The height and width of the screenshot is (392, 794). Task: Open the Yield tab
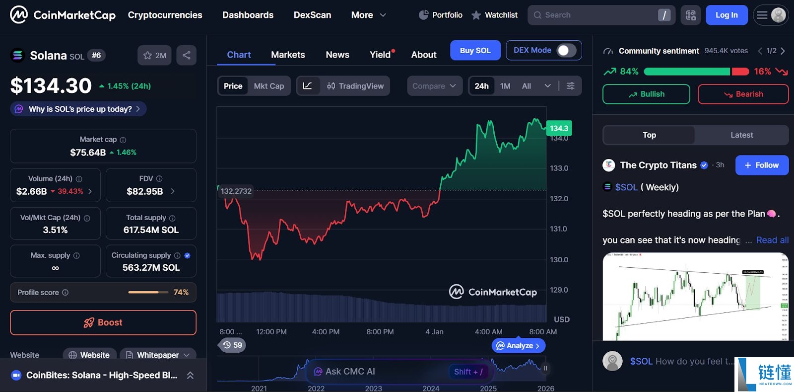click(x=381, y=55)
